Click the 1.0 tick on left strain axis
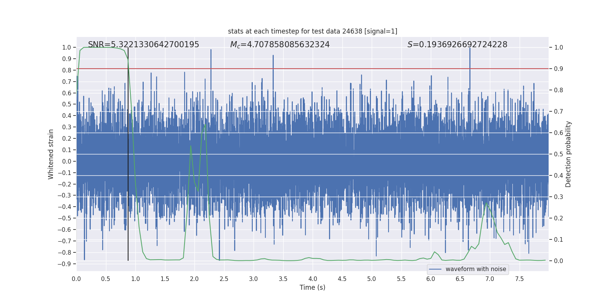610x305 pixels. pos(67,47)
